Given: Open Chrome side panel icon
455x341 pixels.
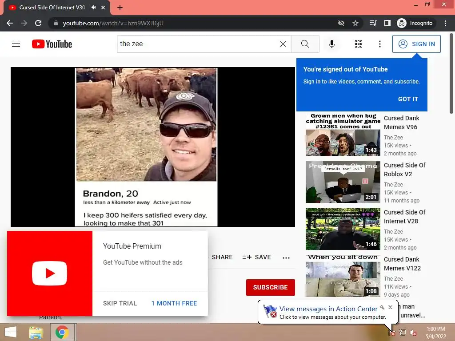Looking at the screenshot, I should (387, 23).
